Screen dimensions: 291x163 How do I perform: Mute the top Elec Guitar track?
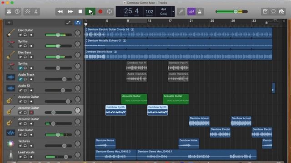pos(20,35)
